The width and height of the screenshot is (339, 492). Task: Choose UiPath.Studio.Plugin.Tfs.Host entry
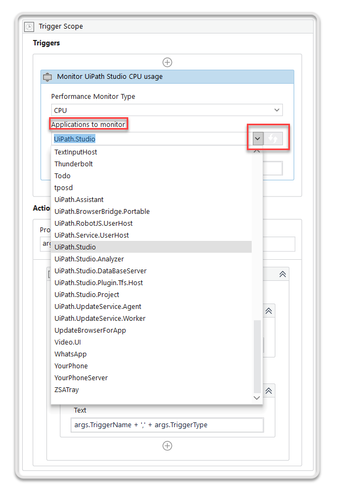tap(151, 283)
